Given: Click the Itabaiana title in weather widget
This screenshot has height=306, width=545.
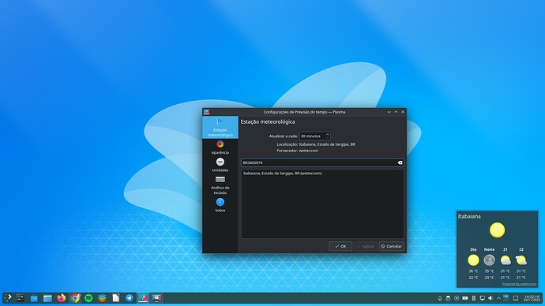Looking at the screenshot, I should point(469,216).
